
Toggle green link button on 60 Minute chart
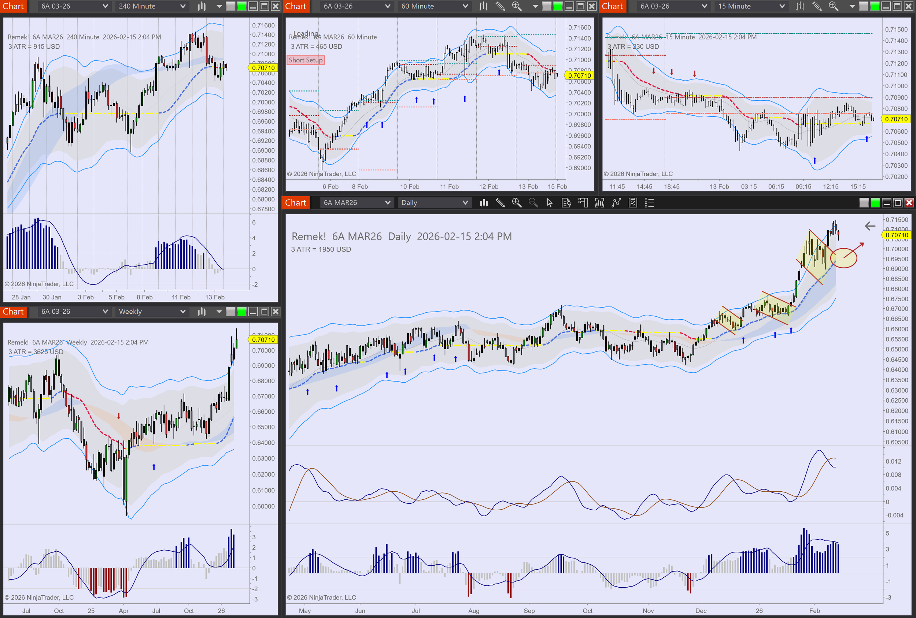coord(558,6)
